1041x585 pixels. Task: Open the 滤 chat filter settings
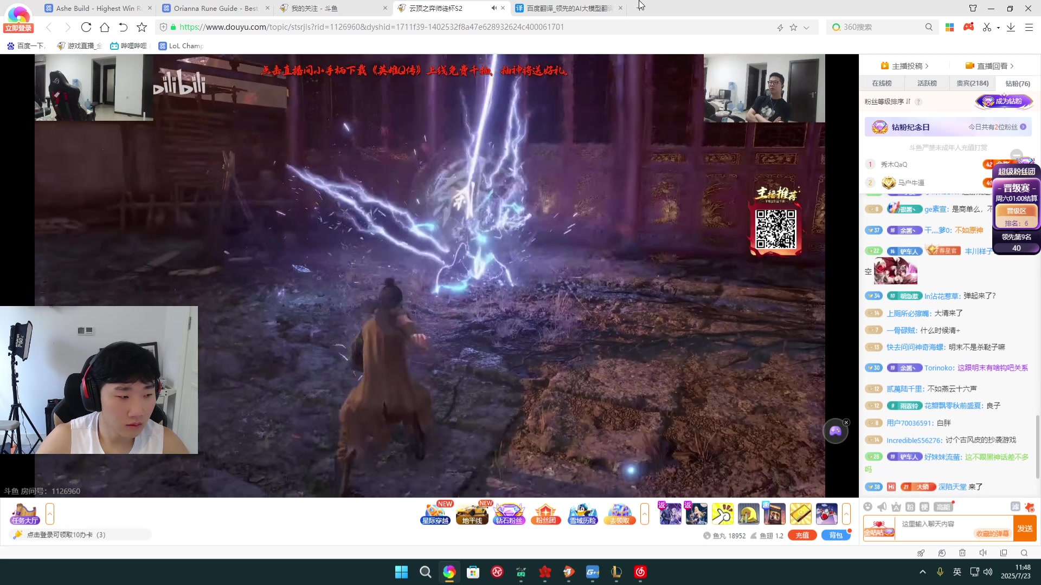[1015, 506]
